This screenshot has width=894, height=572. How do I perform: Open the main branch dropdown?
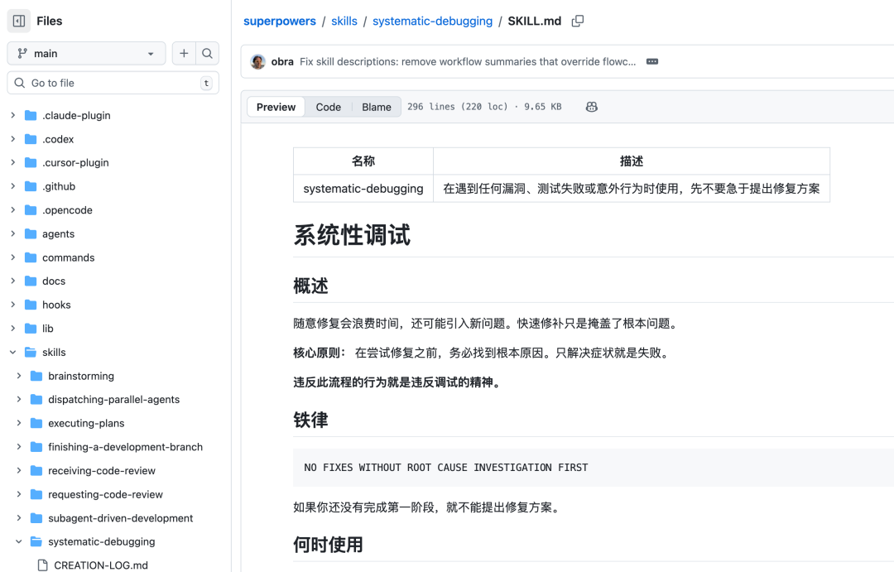click(86, 52)
